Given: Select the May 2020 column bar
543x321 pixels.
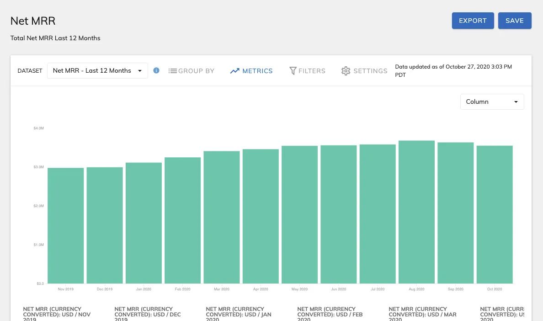Looking at the screenshot, I should pyautogui.click(x=299, y=215).
